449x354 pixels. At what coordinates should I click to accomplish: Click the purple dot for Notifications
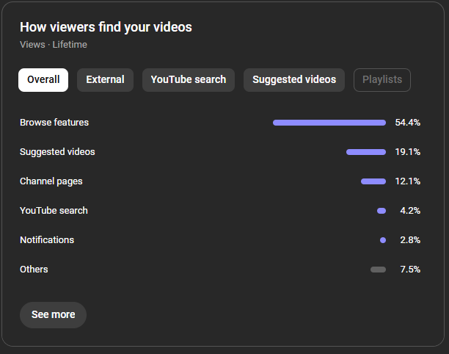point(383,240)
